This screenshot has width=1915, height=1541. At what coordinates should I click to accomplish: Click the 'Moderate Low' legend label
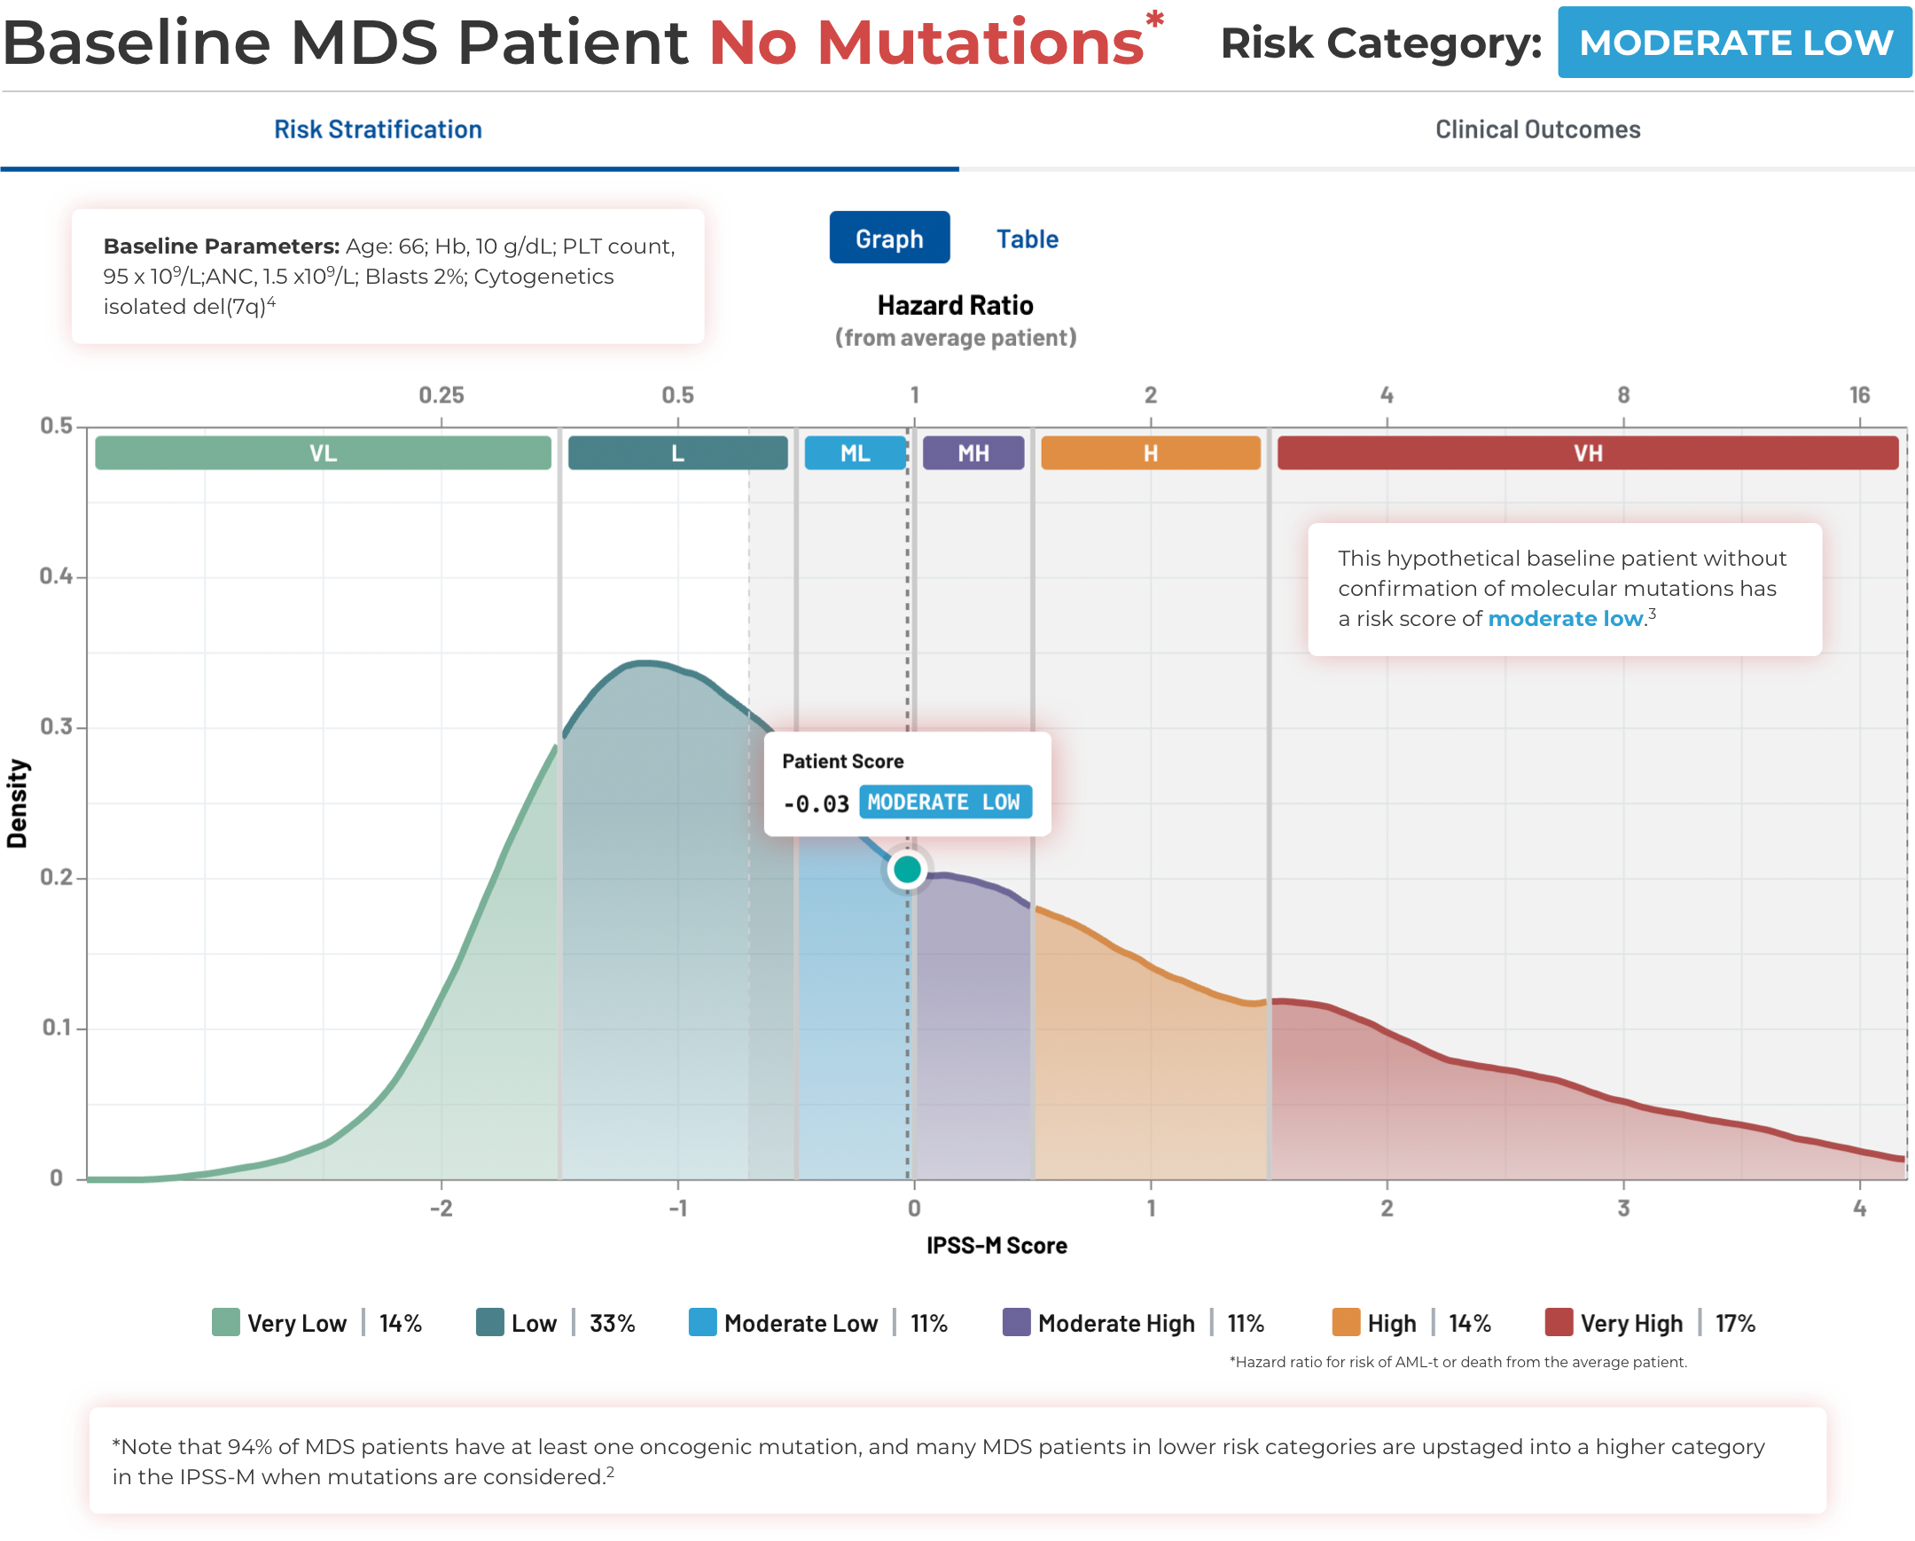pos(801,1324)
